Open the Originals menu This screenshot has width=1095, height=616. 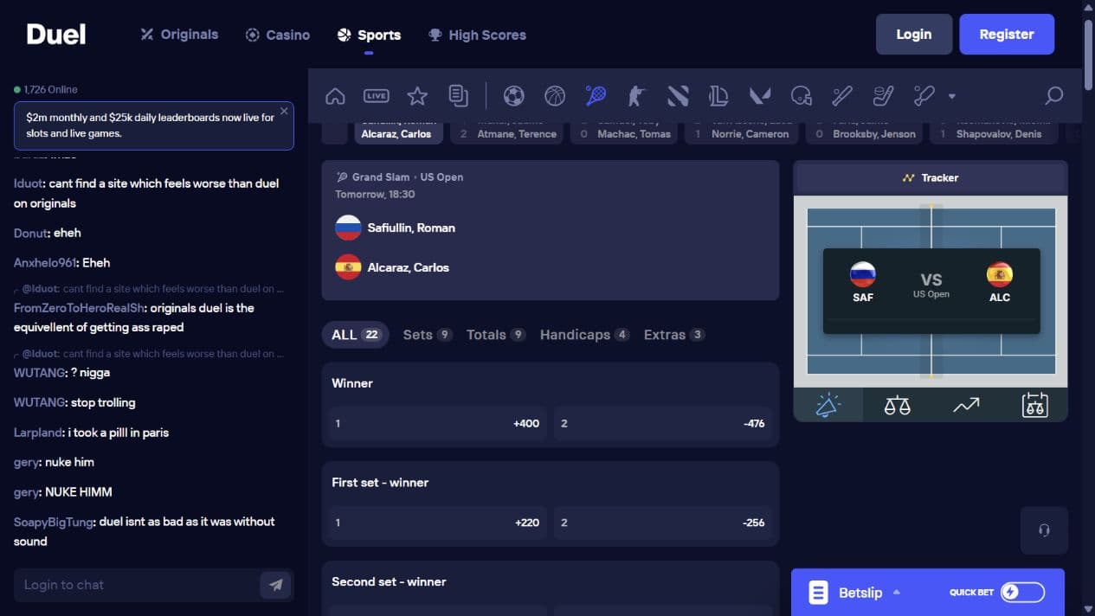179,35
